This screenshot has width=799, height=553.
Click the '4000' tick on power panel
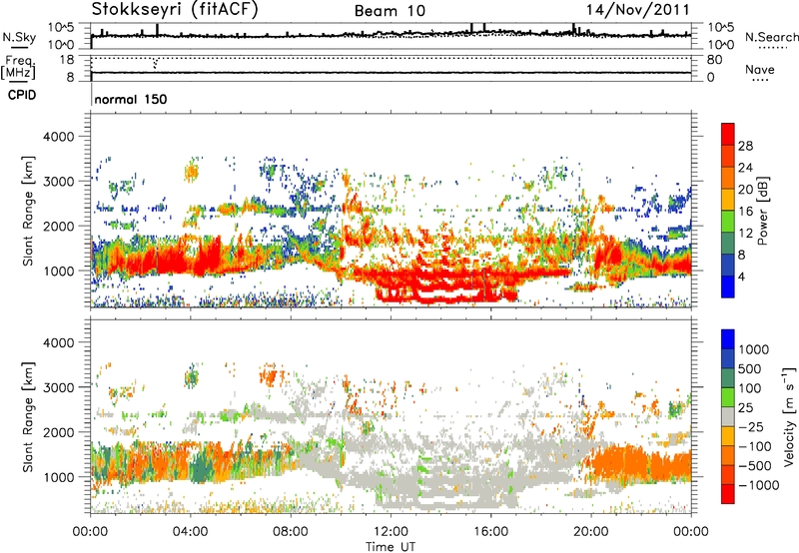[x=58, y=137]
